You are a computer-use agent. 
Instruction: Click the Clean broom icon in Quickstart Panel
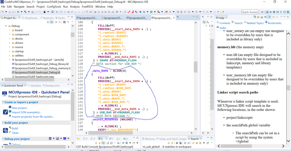click(x=10, y=132)
